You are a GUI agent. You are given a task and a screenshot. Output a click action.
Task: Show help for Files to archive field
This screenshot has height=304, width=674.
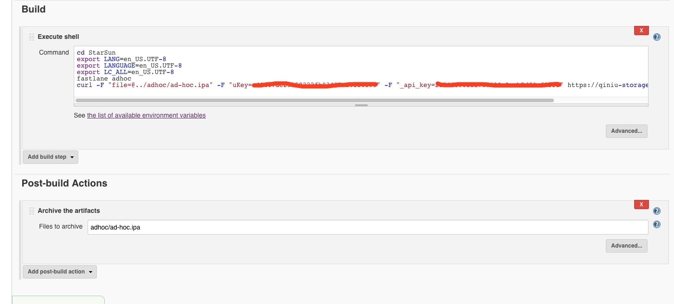click(x=656, y=225)
